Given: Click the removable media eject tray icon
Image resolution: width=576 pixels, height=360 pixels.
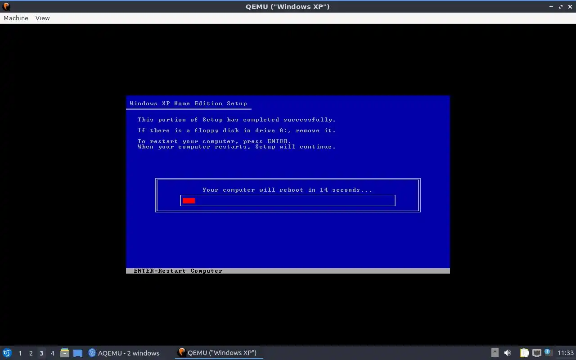Looking at the screenshot, I should pos(495,353).
